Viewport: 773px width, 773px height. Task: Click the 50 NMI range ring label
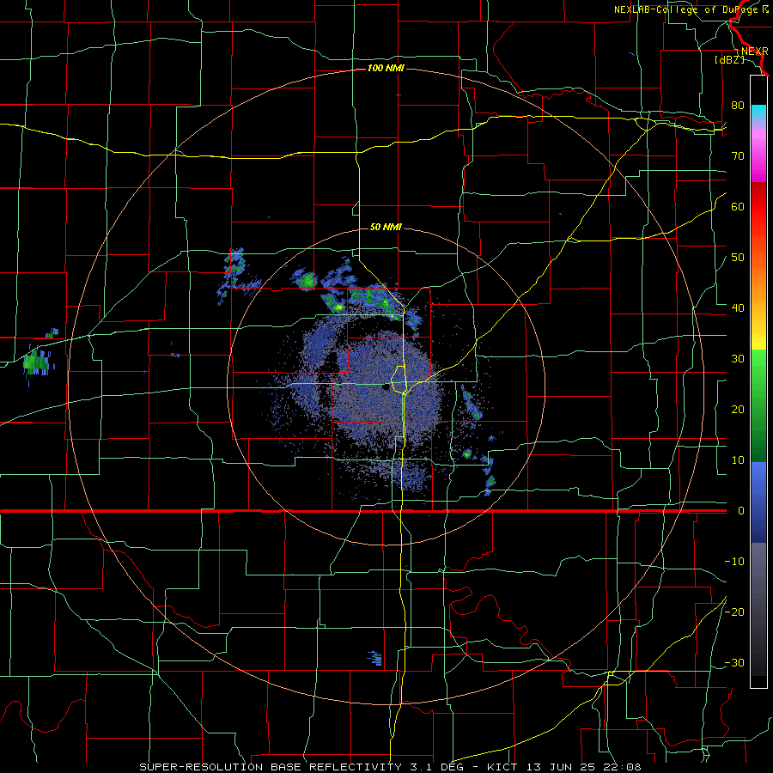click(x=386, y=228)
